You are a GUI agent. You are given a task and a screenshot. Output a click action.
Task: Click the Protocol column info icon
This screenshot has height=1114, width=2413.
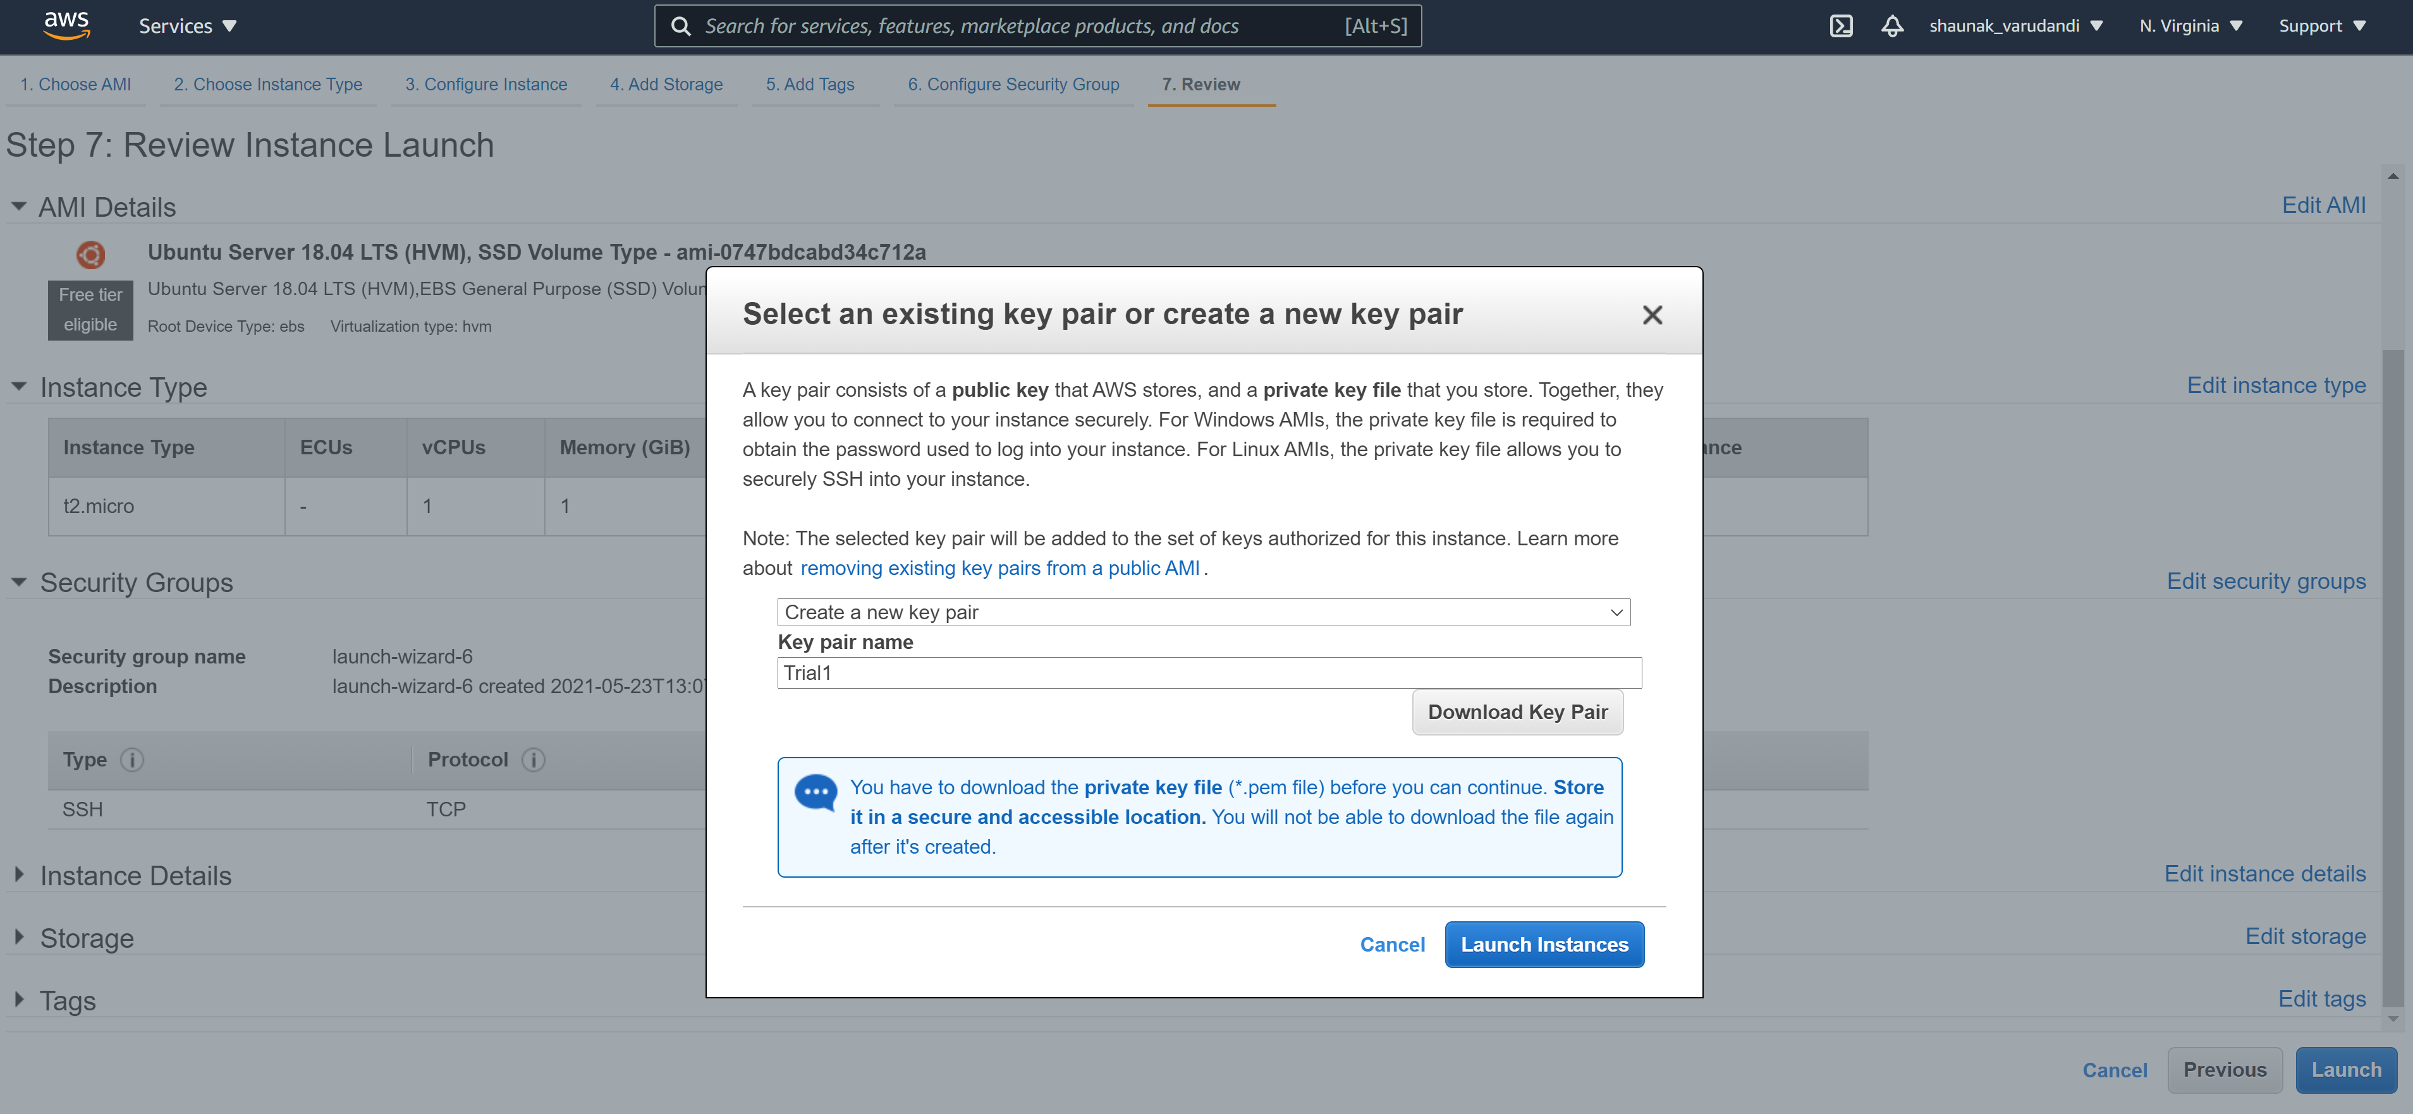pos(533,760)
